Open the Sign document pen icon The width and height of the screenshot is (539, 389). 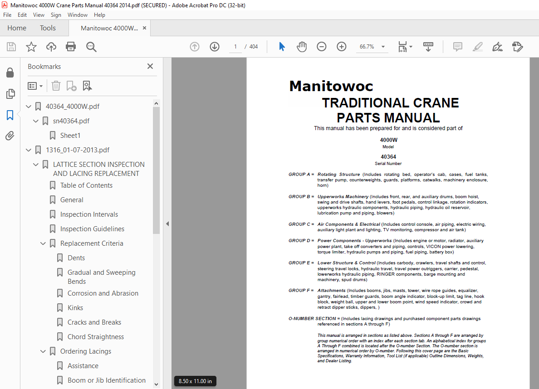point(497,47)
